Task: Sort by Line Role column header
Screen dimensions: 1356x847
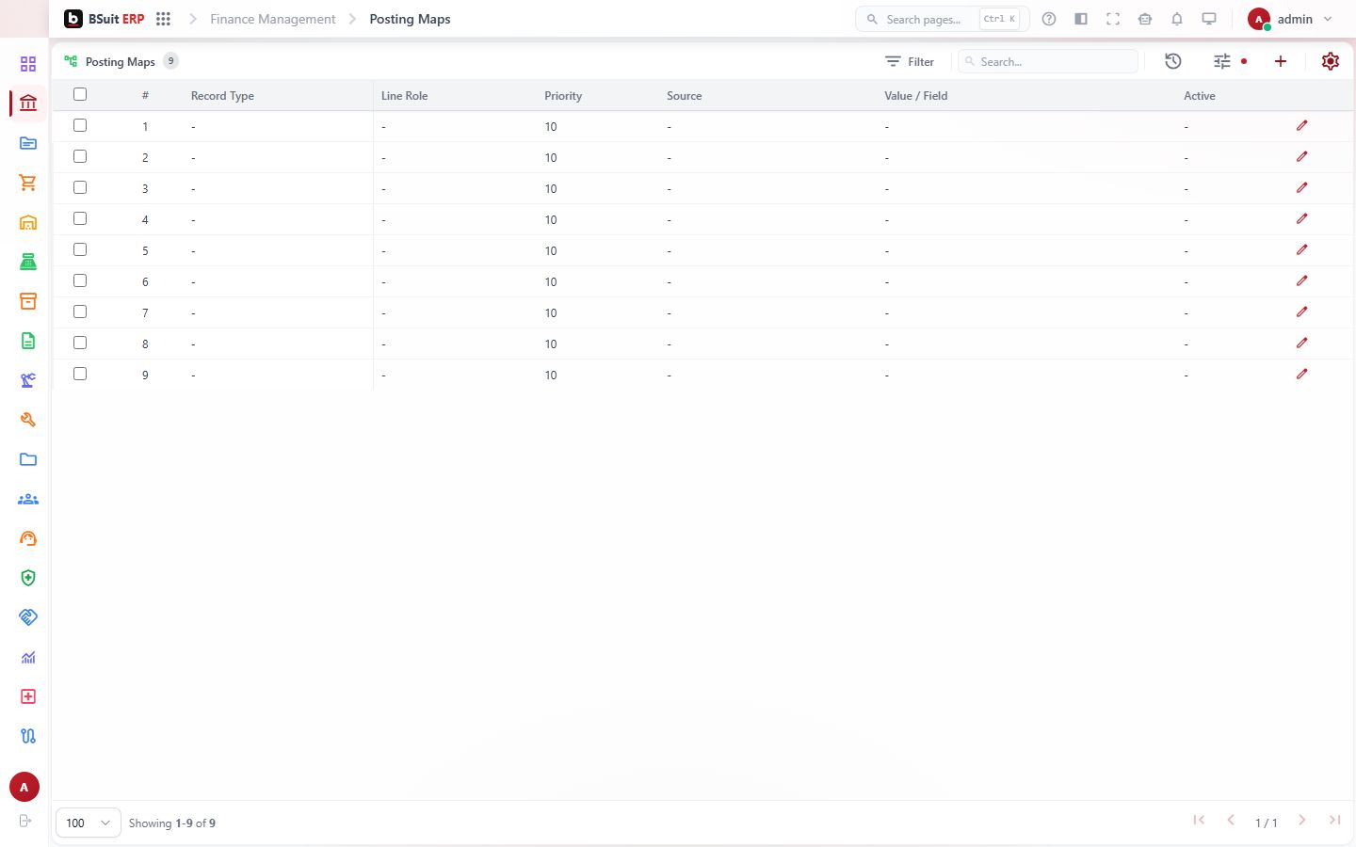Action: click(404, 95)
